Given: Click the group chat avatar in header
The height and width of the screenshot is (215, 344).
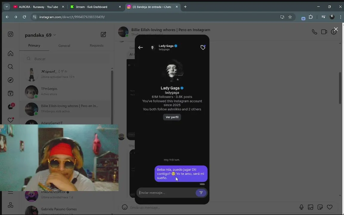Looking at the screenshot, I should (123, 32).
